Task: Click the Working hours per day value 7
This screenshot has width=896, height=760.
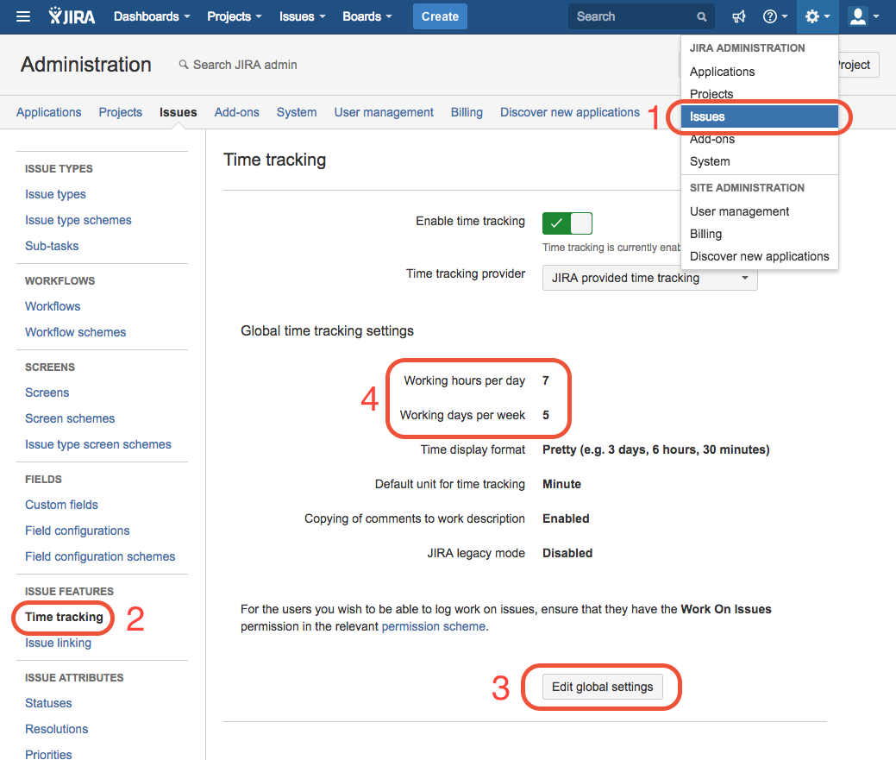Action: (546, 380)
